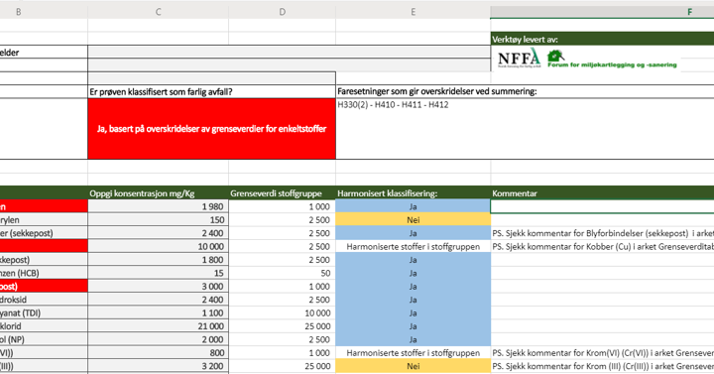Image resolution: width=714 pixels, height=374 pixels.
Task: Select the 'elder' label cell near top
Action: [x=44, y=52]
